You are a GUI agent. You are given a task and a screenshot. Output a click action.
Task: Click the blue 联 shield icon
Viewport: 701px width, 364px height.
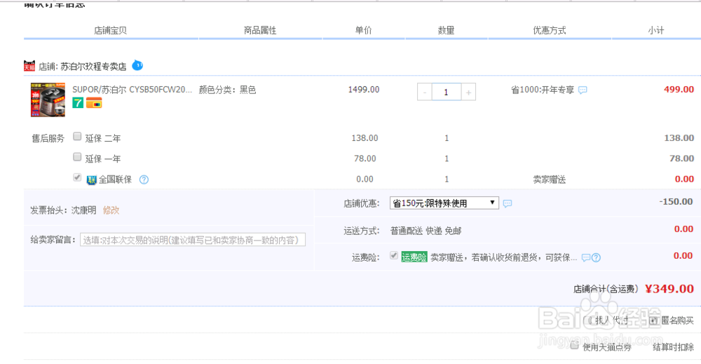(x=91, y=180)
